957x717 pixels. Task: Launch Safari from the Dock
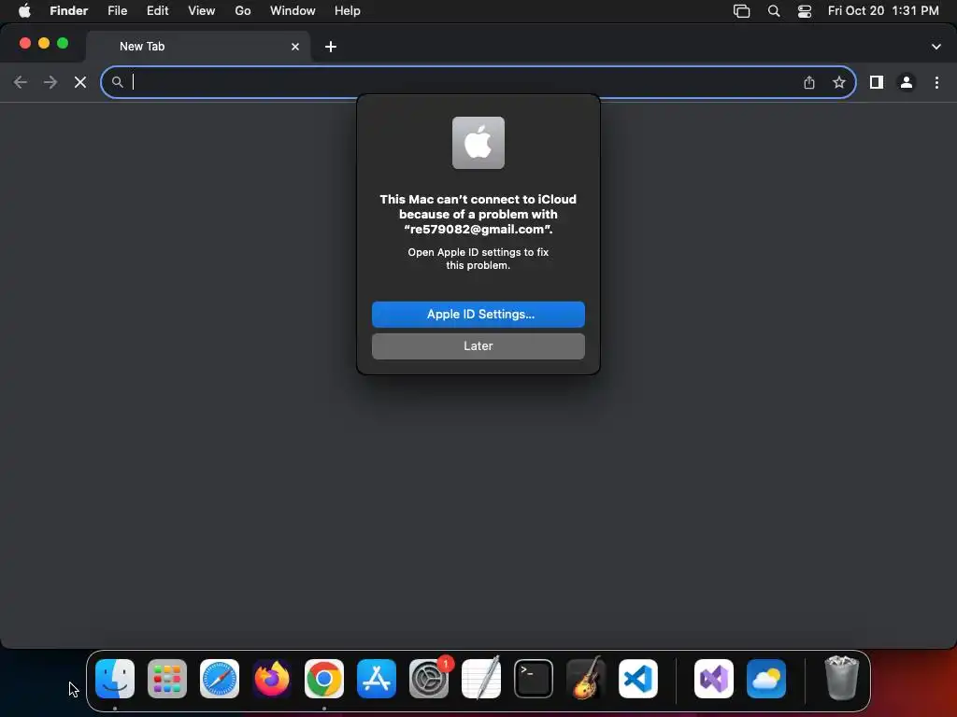219,679
